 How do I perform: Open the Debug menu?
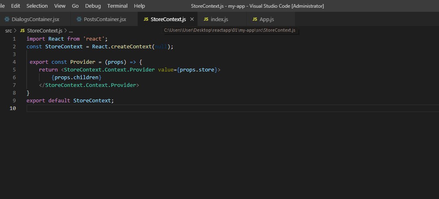click(93, 6)
